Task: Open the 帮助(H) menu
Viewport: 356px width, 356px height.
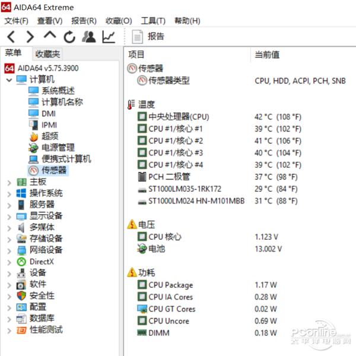Action: click(x=187, y=21)
